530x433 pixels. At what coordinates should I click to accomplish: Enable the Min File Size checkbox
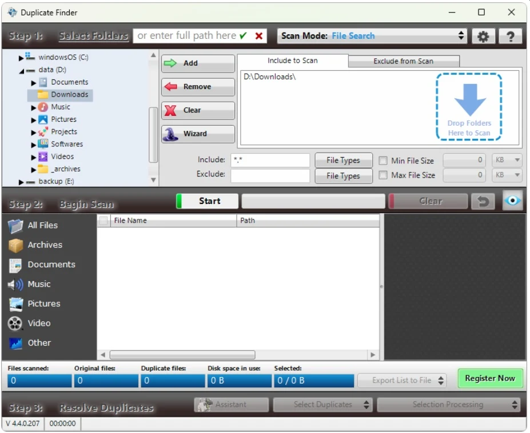pyautogui.click(x=383, y=161)
